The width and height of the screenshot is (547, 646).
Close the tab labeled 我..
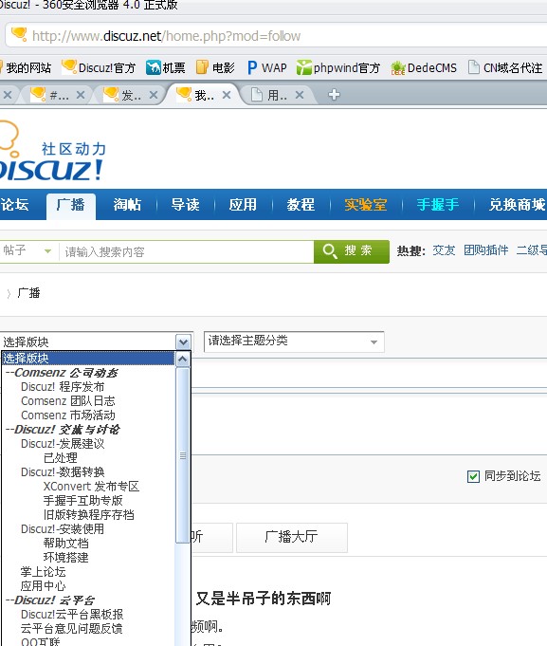(x=227, y=95)
